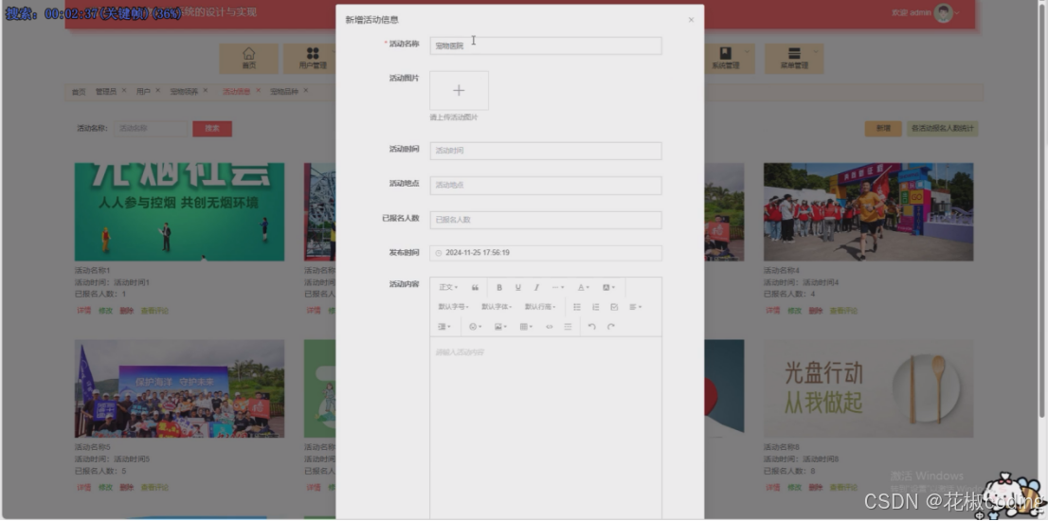Click the plus icon to upload activity image
Screen dimensions: 1048x521
click(x=460, y=91)
